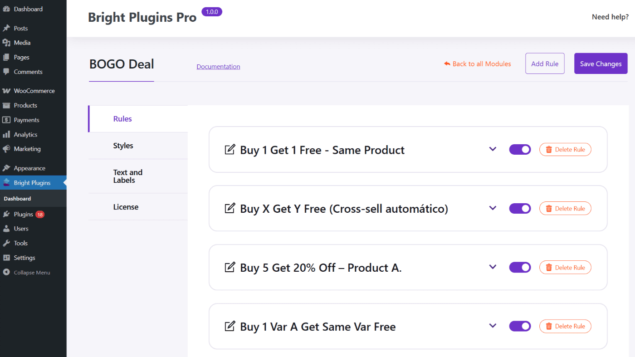This screenshot has width=635, height=357.
Task: Click edit icon for Buy 5 Get 20% Off rule
Action: (230, 267)
